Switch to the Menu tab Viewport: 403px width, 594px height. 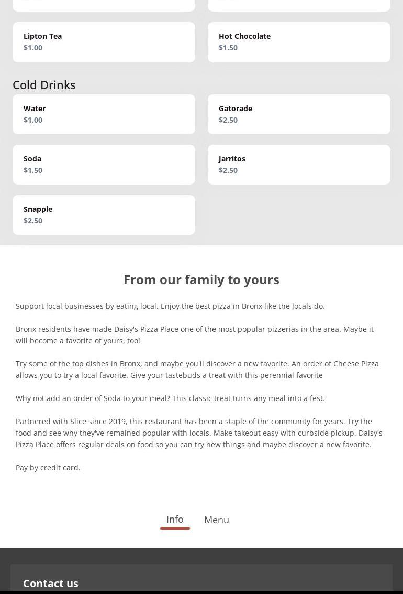(216, 520)
